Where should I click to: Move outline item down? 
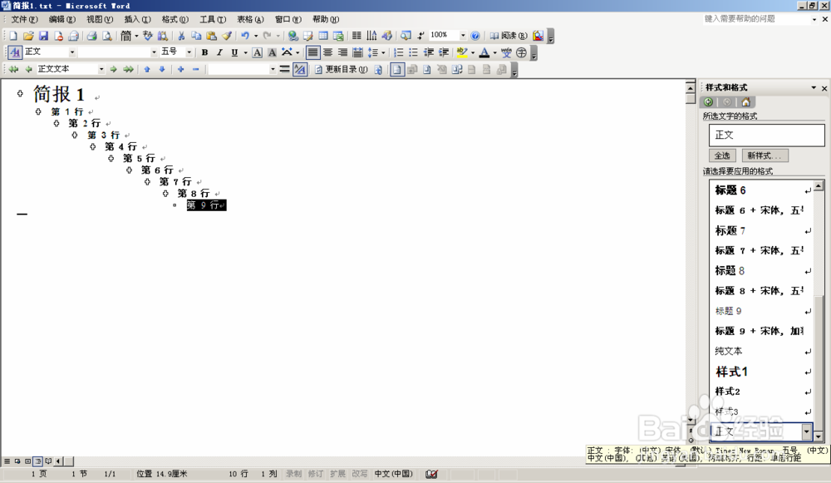click(x=162, y=70)
